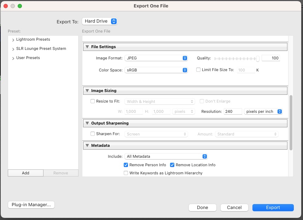
Task: Click the Cancel button
Action: [234, 207]
